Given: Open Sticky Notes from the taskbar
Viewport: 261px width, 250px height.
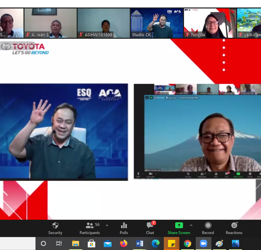Looking at the screenshot, I should tap(172, 243).
